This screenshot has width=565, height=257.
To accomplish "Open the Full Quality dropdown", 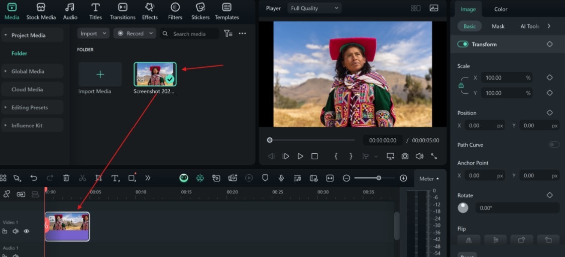I will [314, 8].
